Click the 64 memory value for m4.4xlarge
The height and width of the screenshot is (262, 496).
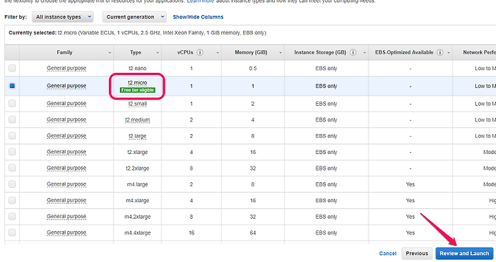point(253,232)
